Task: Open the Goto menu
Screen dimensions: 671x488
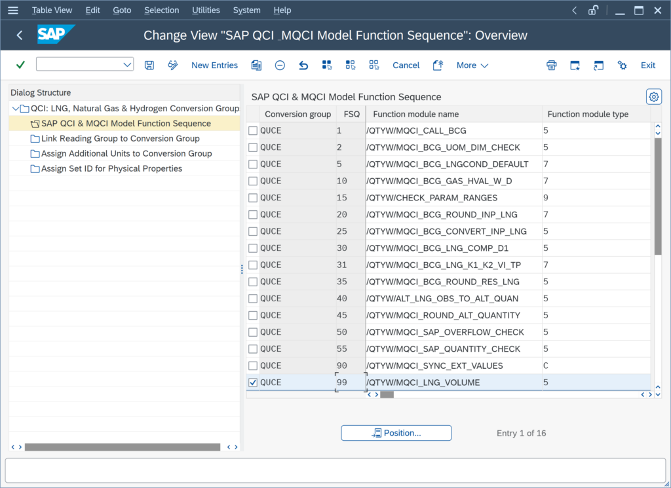Action: coord(122,10)
